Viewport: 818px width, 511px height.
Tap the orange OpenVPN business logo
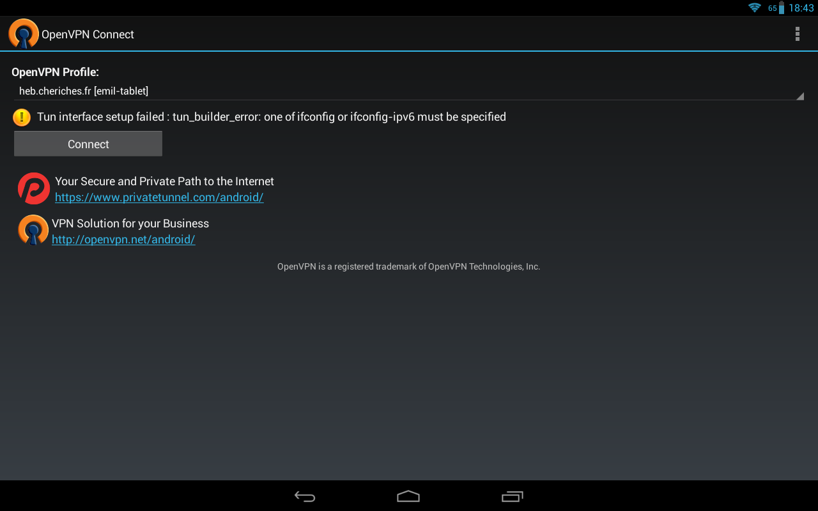[33, 230]
